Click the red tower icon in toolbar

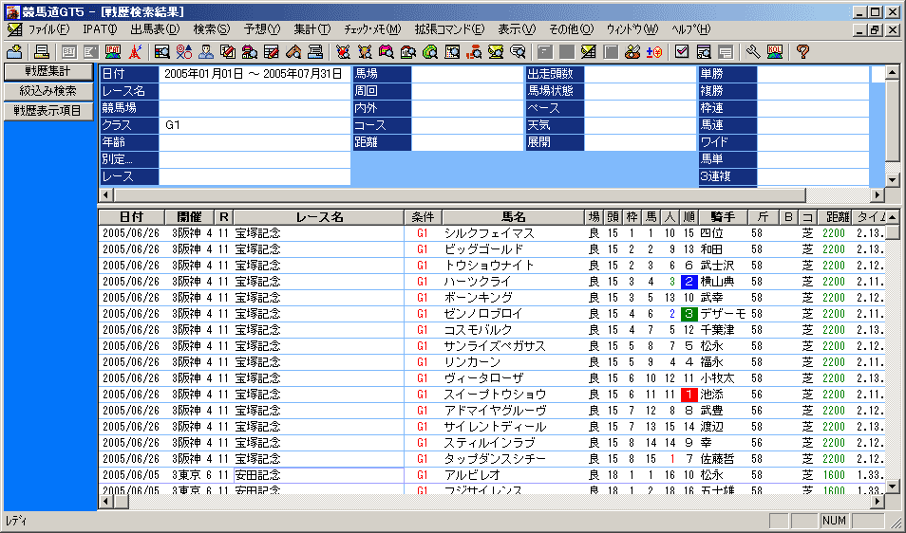pyautogui.click(x=136, y=51)
